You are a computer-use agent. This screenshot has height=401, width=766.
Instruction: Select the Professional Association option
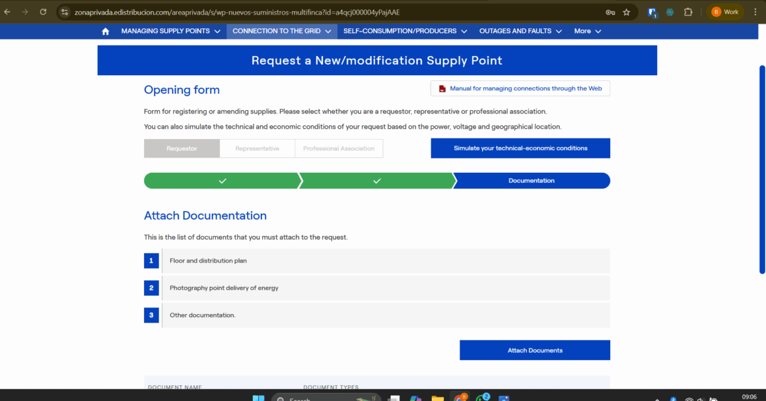tap(339, 148)
